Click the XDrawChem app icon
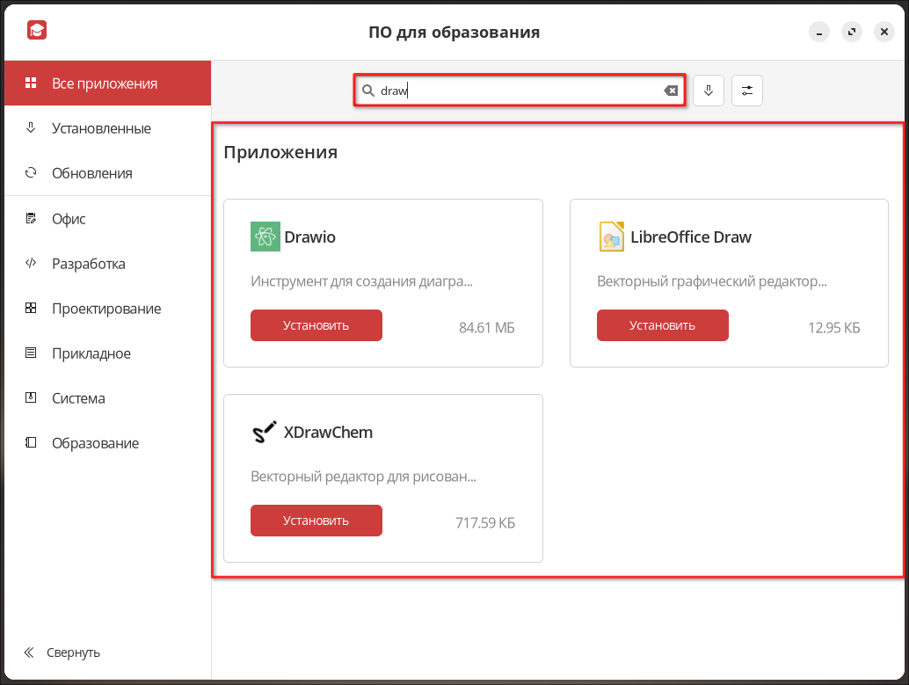Viewport: 909px width, 685px height. tap(265, 432)
